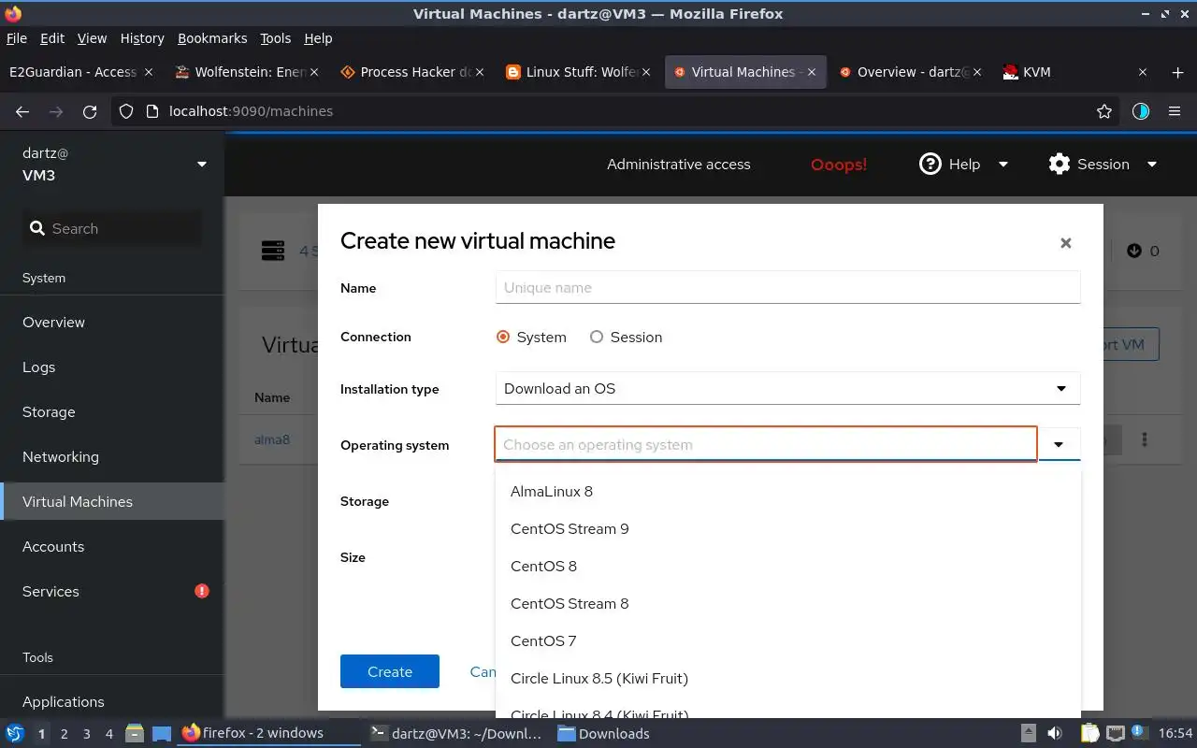Screen dimensions: 1197x748
Task: Open the Firefox hamburger menu
Action: click(1175, 111)
